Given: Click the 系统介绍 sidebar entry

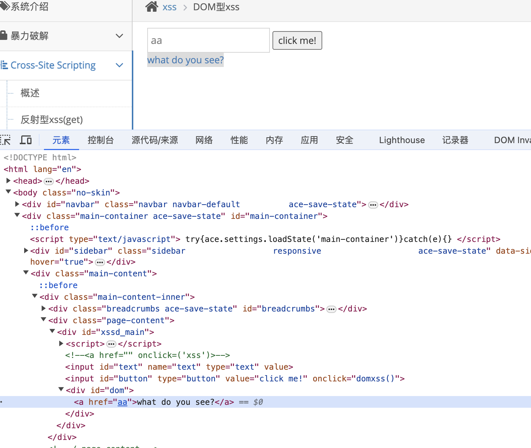Looking at the screenshot, I should click(29, 7).
